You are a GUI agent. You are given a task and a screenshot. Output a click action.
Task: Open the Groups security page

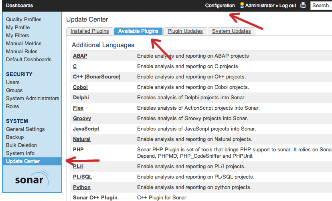[x=14, y=90]
